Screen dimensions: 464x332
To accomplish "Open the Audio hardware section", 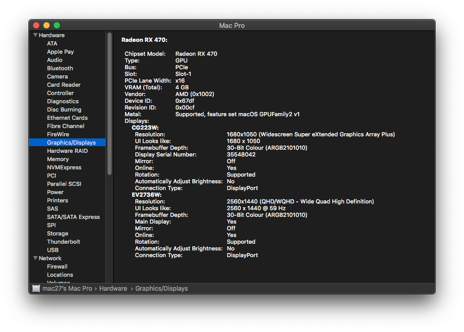I will (55, 60).
